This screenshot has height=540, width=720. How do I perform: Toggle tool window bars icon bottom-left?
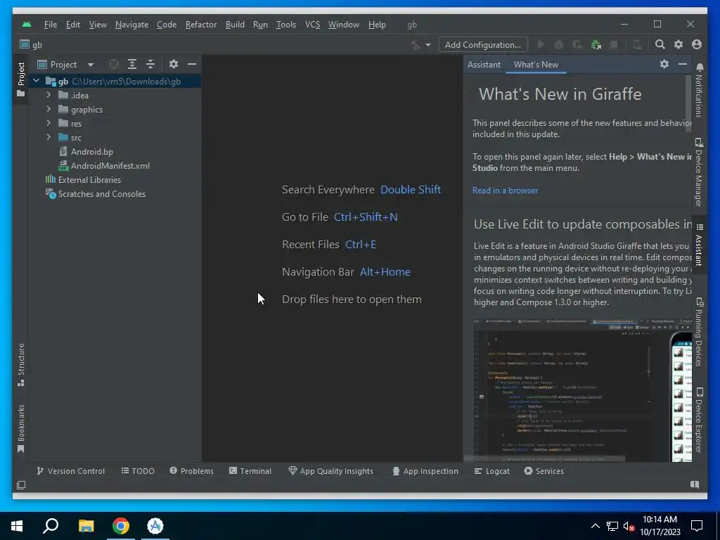tap(20, 485)
